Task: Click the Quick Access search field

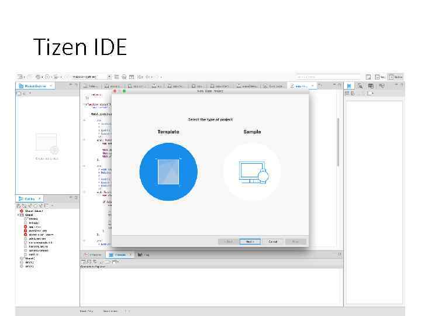Action: click(x=328, y=77)
